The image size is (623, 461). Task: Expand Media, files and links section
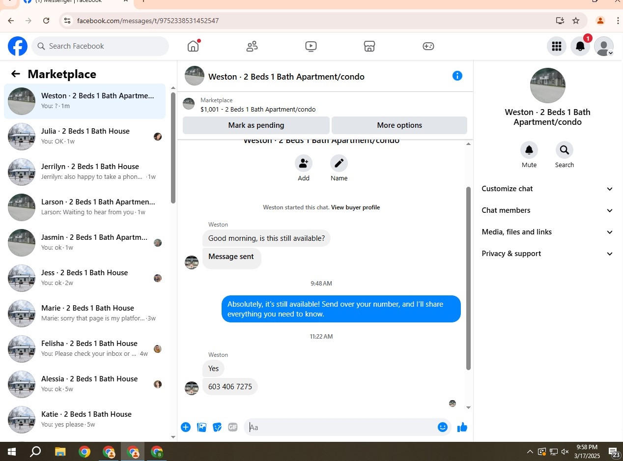[547, 232]
